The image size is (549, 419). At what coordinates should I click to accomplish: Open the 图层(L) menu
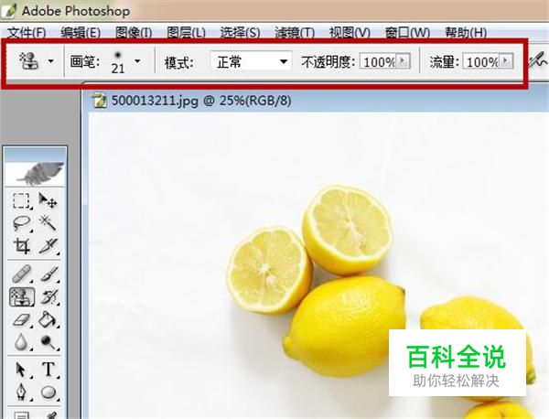pyautogui.click(x=186, y=33)
